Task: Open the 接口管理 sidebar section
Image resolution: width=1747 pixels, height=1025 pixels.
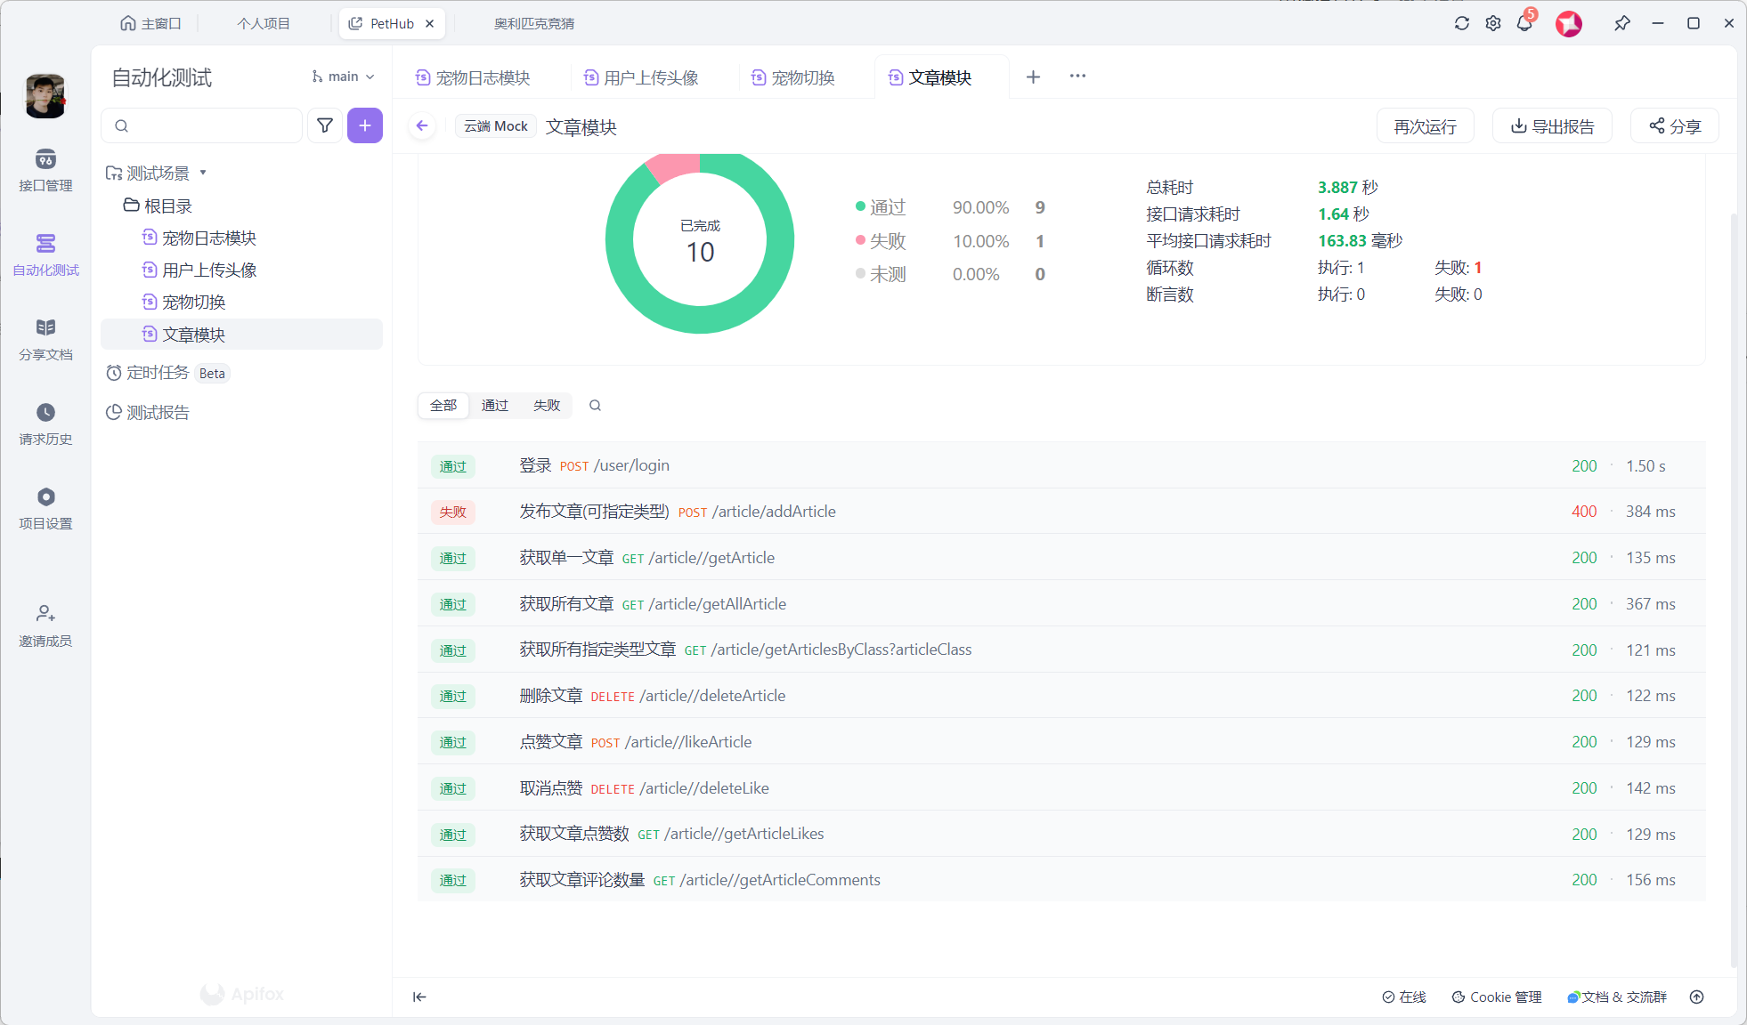Action: pos(45,170)
